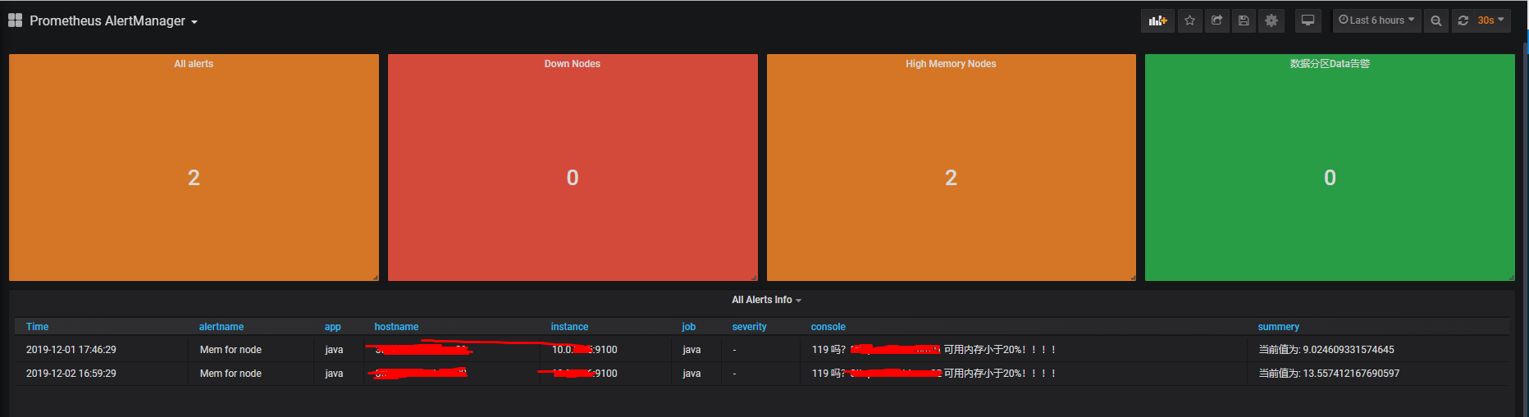The height and width of the screenshot is (417, 1529).
Task: Click summary value 当前值为: 9.024609331574645
Action: click(1326, 350)
